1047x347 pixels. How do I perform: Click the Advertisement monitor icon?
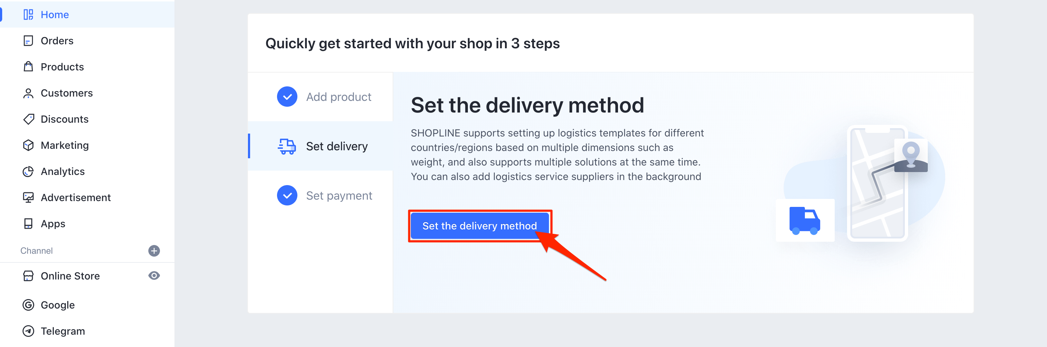click(28, 198)
